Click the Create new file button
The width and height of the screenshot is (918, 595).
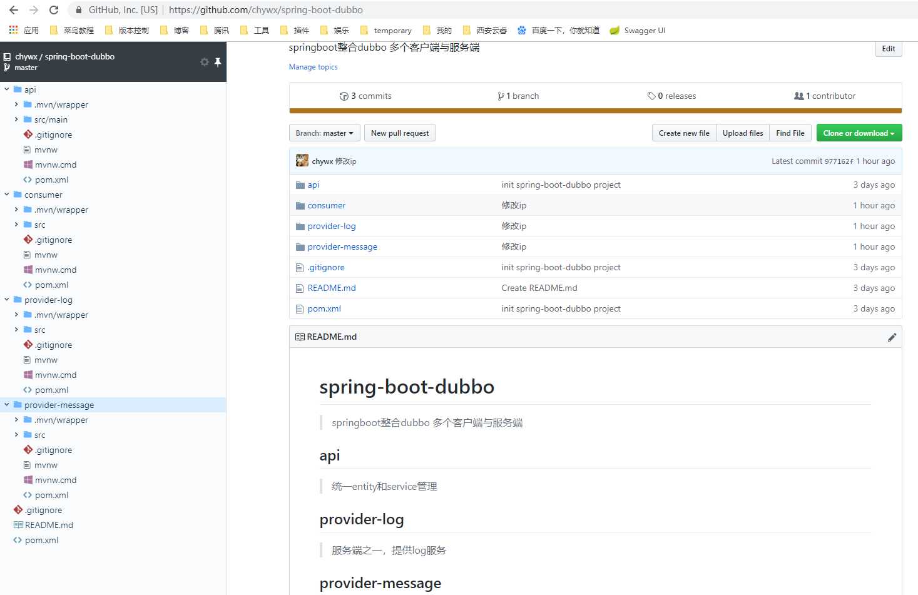(684, 133)
